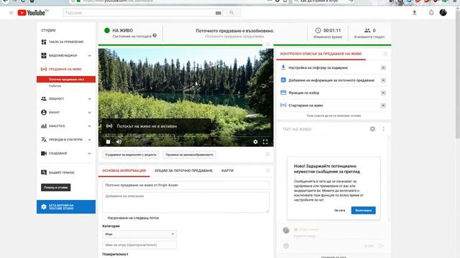Click the live streaming sidebar icon

click(44, 70)
